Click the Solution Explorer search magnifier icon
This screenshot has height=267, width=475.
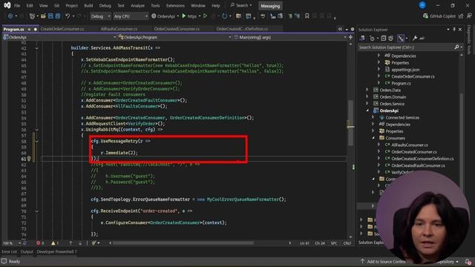(457, 47)
